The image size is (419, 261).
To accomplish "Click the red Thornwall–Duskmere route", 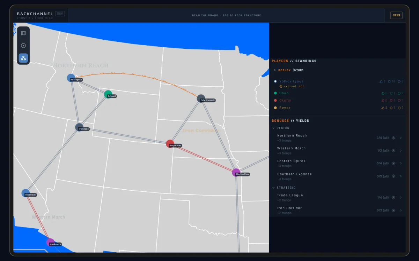I will (x=38, y=217).
